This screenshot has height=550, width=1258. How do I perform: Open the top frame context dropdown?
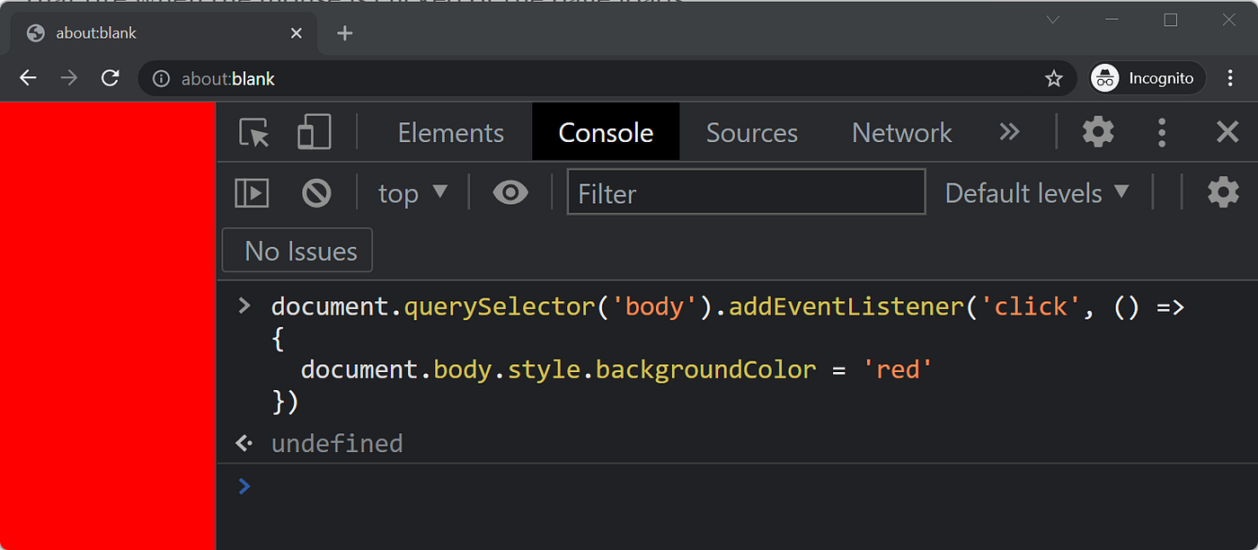coord(412,191)
